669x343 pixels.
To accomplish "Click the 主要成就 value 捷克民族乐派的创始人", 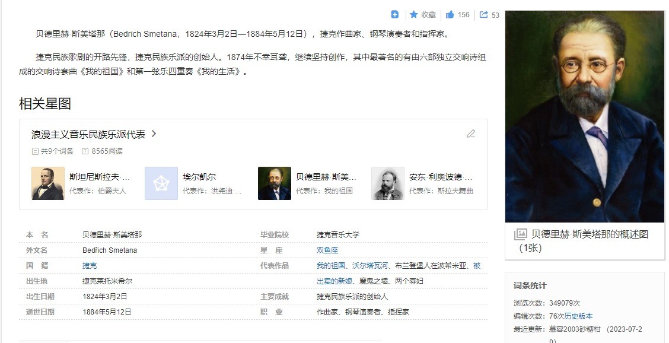I will click(352, 297).
